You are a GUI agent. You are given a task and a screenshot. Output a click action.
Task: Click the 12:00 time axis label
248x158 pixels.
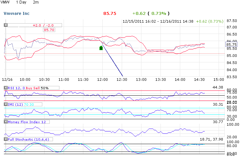point(102,79)
